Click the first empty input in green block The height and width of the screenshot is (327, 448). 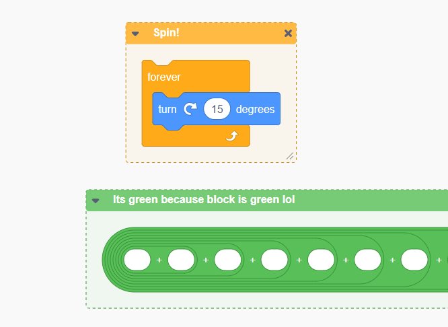click(137, 260)
